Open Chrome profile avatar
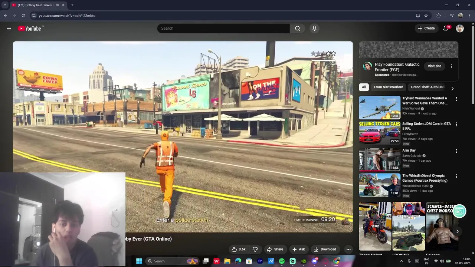The image size is (475, 267). (x=461, y=16)
